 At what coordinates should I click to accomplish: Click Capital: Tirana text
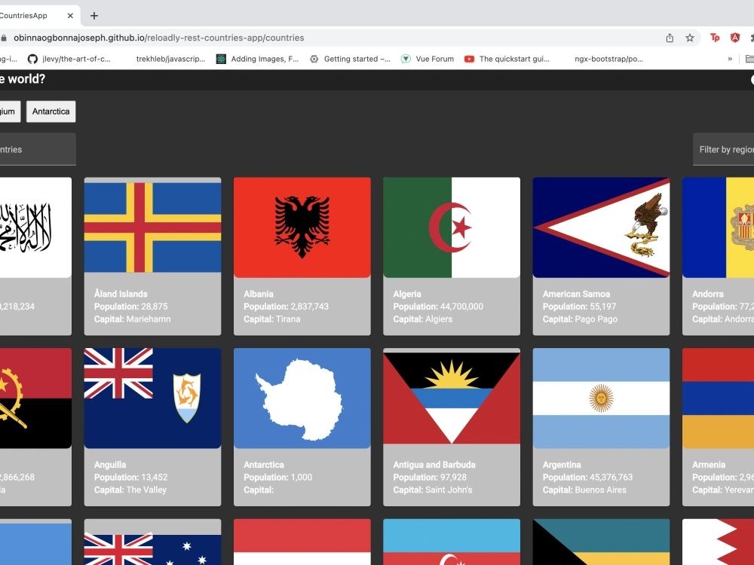coord(271,319)
